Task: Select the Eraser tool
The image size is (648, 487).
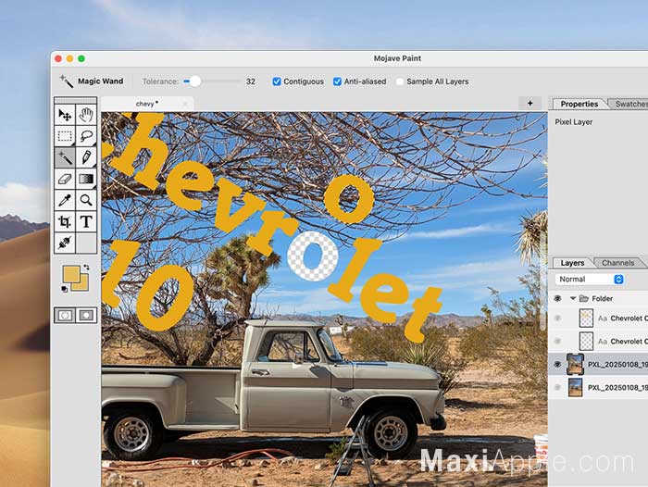Action: 65,179
